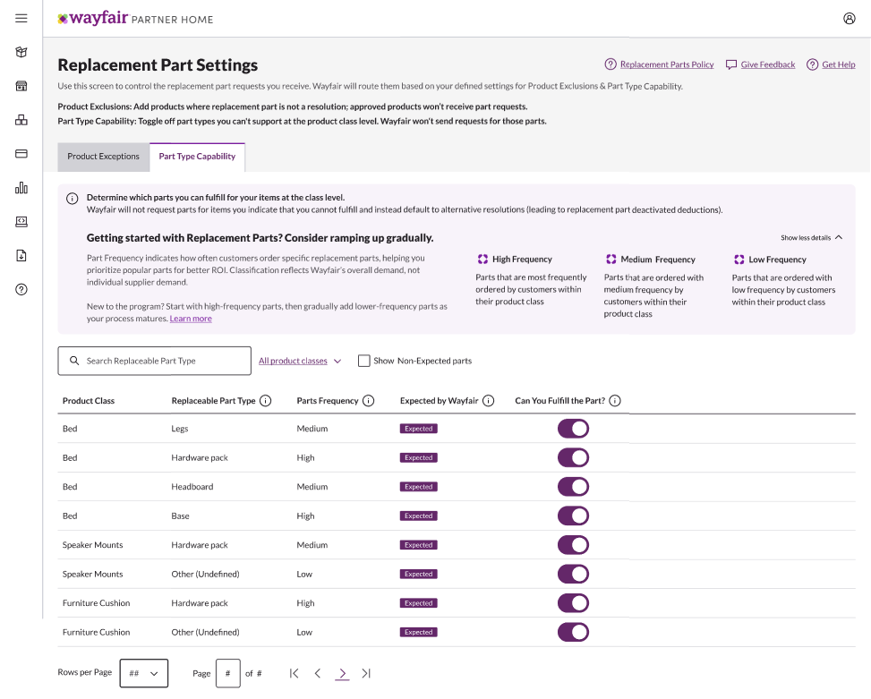This screenshot has width=871, height=699.
Task: Disable fulfillment toggle for Bed Headboard
Action: coord(573,487)
